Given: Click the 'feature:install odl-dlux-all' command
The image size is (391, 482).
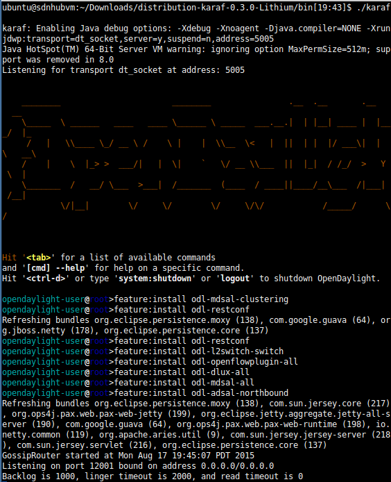Looking at the screenshot, I should tap(182, 372).
